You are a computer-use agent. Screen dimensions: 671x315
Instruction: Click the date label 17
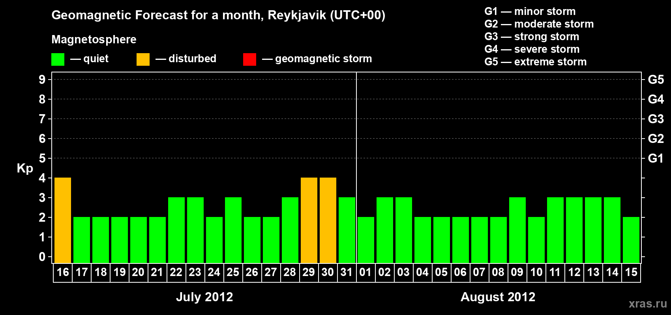pyautogui.click(x=82, y=272)
